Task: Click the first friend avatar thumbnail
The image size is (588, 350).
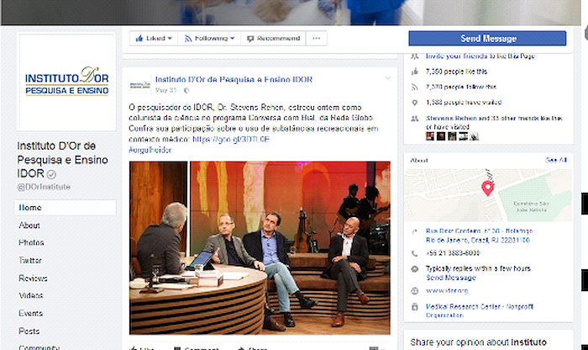Action: [430, 136]
